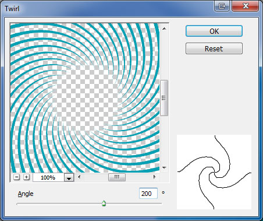This screenshot has height=221, width=263.
Task: Click the teal twirl preview image
Action: (x=85, y=98)
